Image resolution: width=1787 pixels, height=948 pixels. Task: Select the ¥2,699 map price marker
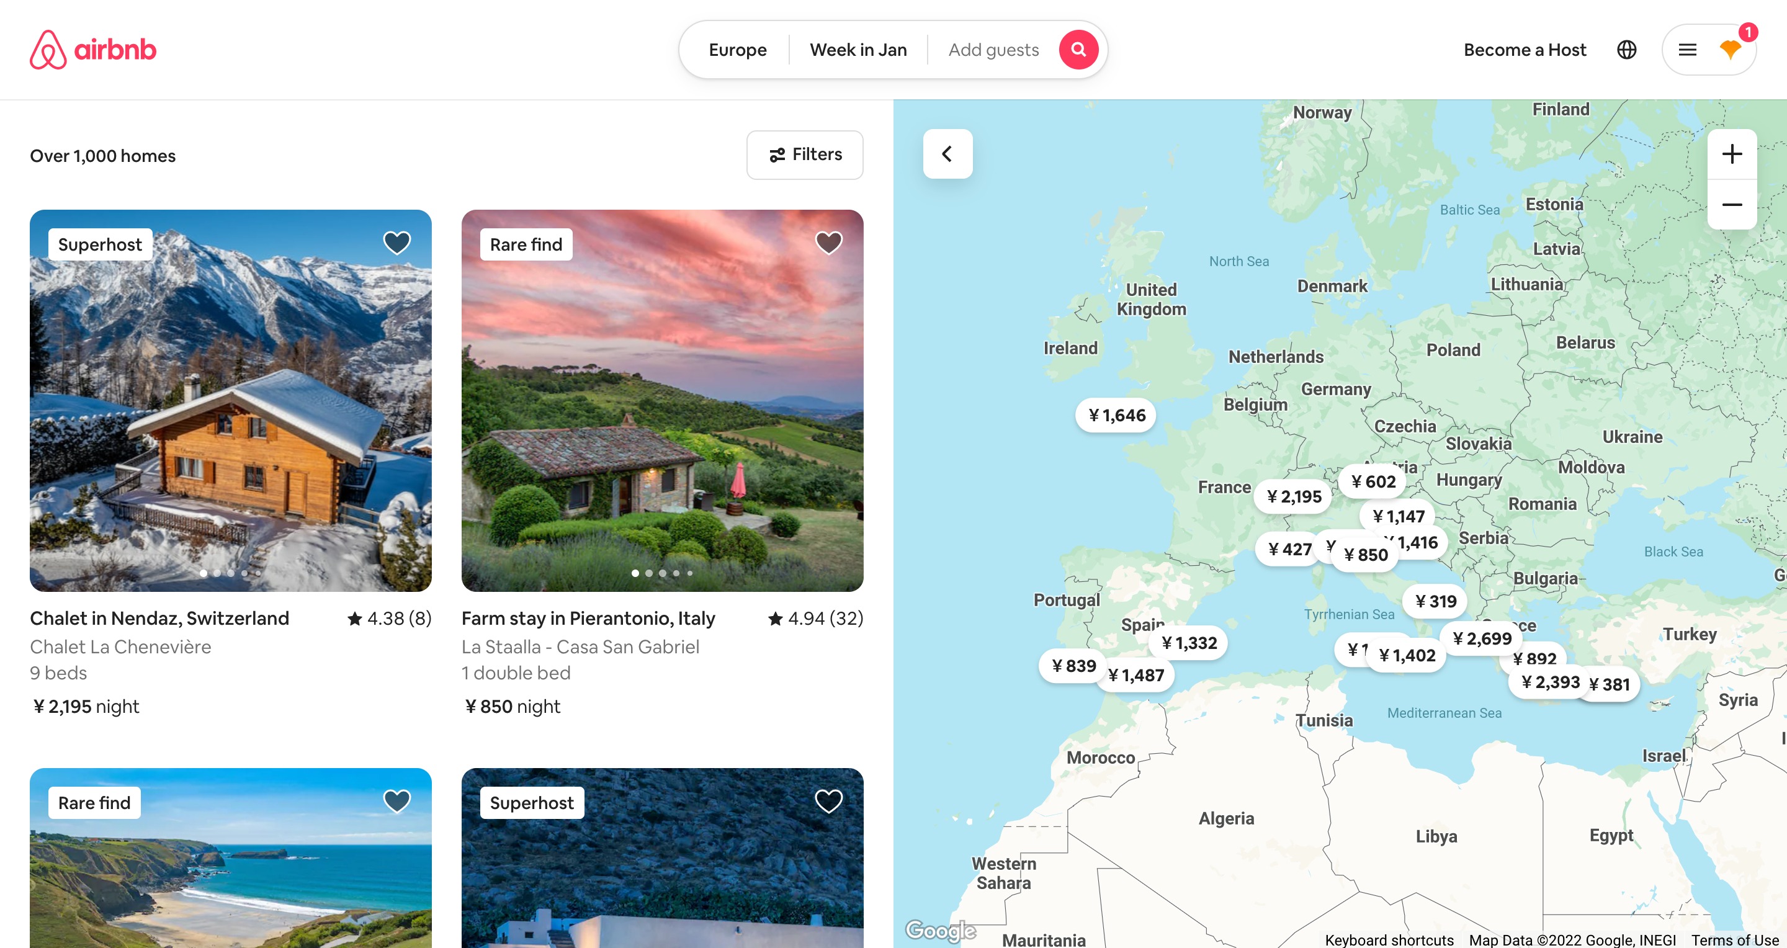[x=1481, y=638]
